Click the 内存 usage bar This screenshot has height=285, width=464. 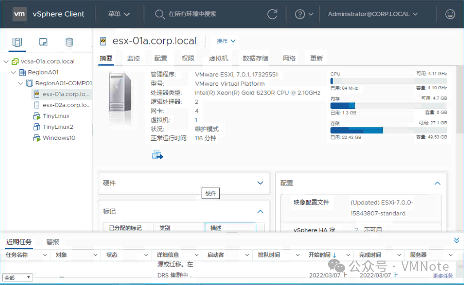pos(389,105)
